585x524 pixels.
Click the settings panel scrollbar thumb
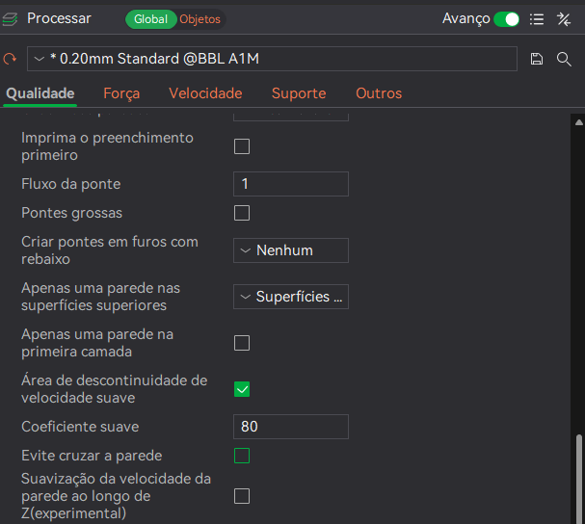578,479
